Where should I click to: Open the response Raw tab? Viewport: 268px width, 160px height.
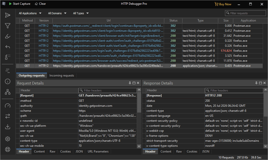click(179, 151)
